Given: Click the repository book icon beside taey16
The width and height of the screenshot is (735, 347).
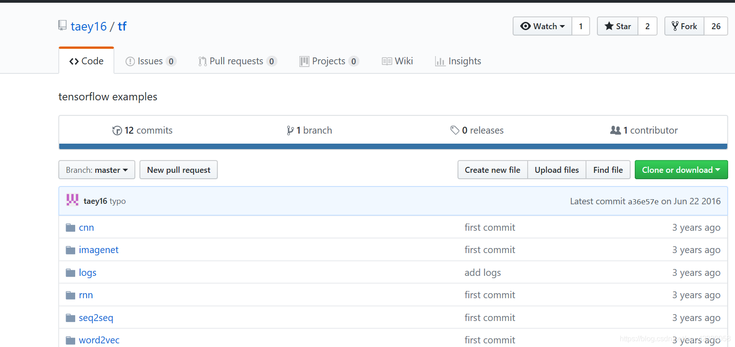Looking at the screenshot, I should tap(62, 26).
